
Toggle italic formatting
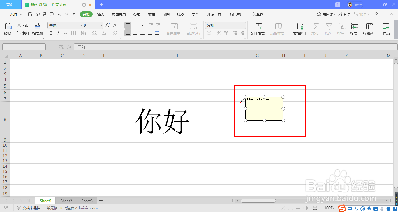pyautogui.click(x=57, y=33)
